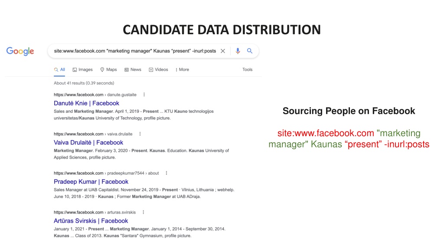
Task: Expand the More search categories menu
Action: click(182, 70)
